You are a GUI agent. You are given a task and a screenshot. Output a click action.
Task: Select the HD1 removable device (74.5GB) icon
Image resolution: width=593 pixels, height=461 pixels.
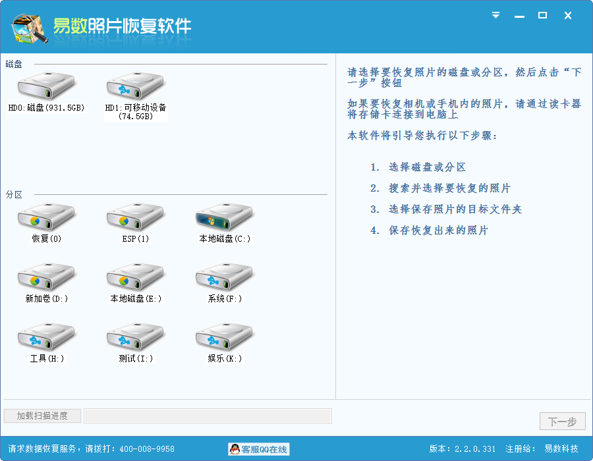(135, 87)
